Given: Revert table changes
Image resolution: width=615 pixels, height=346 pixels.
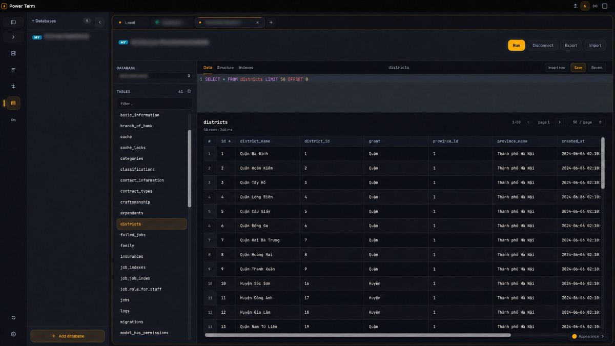Looking at the screenshot, I should 597,68.
